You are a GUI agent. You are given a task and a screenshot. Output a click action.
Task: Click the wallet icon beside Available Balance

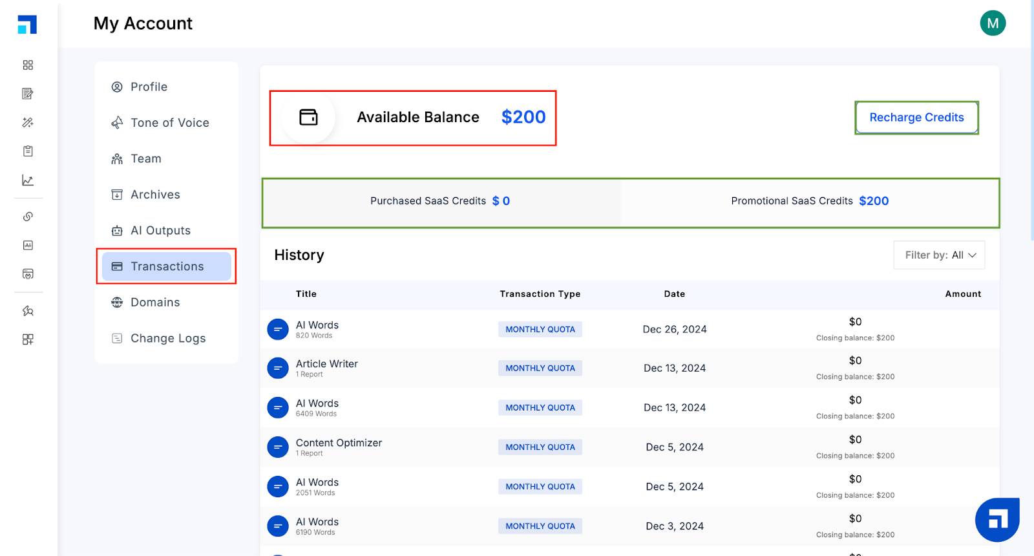click(x=309, y=117)
